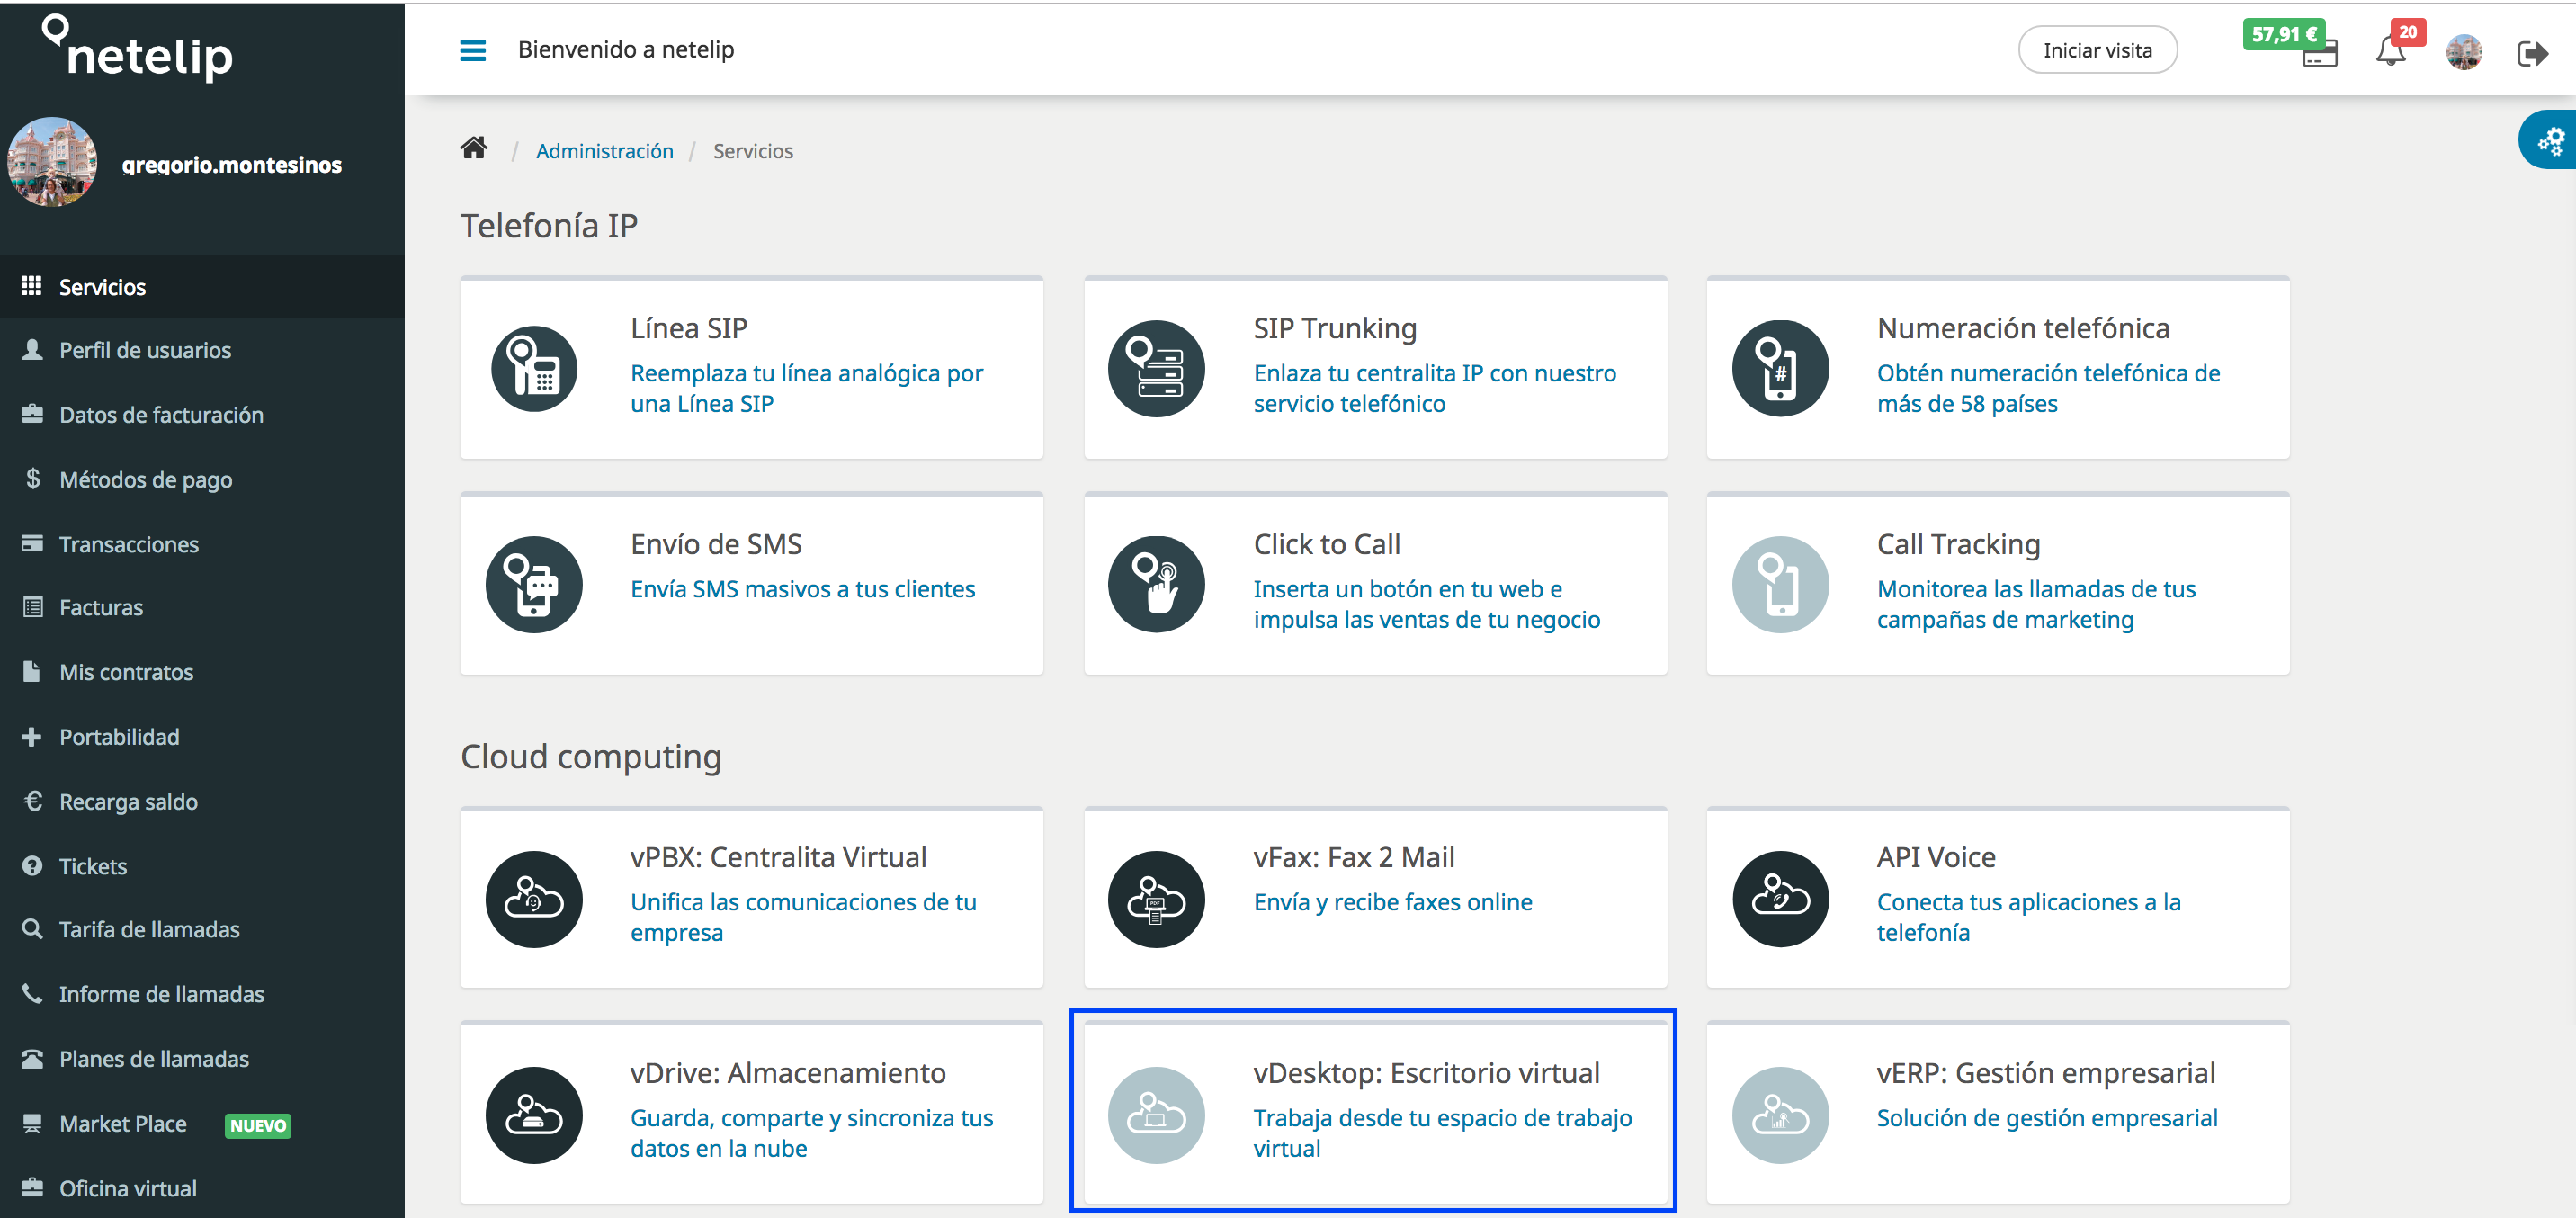
Task: Open the notifications bell icon
Action: [x=2390, y=51]
